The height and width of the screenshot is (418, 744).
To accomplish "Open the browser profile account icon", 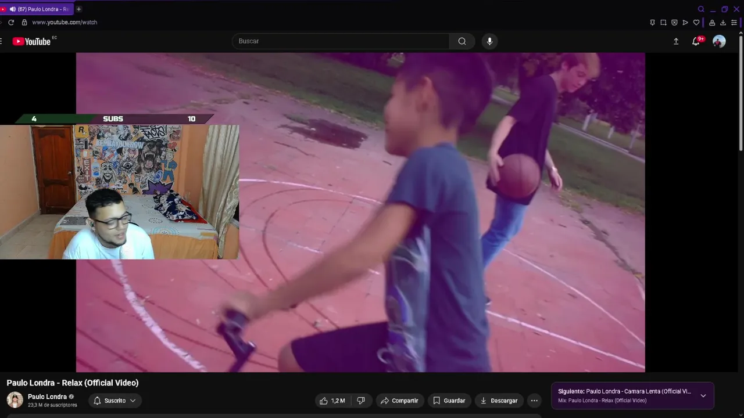I will click(x=712, y=23).
